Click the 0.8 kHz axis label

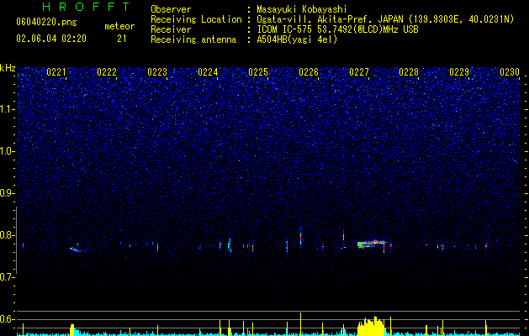pos(8,235)
